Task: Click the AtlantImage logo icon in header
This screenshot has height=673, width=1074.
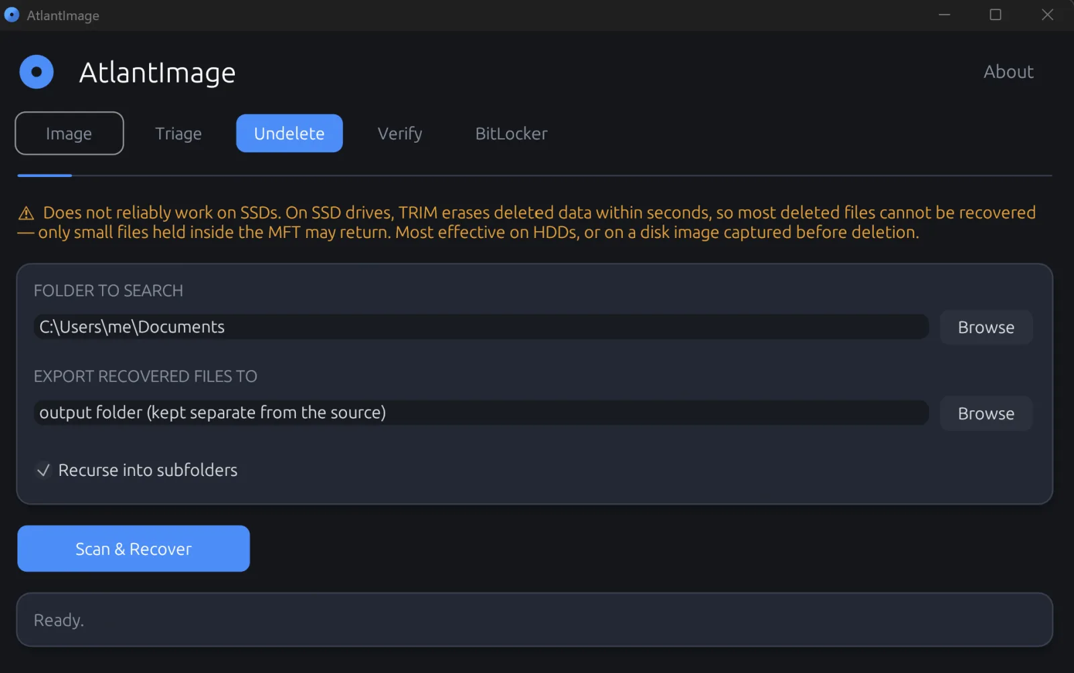Action: point(36,72)
